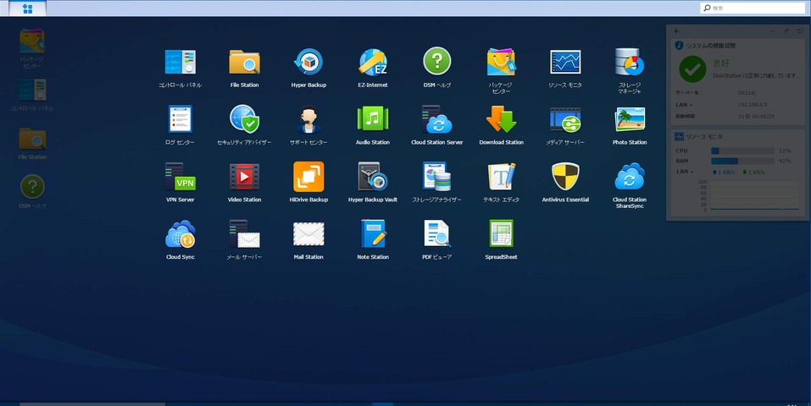Open the Text Editor app
The width and height of the screenshot is (811, 406).
(501, 177)
